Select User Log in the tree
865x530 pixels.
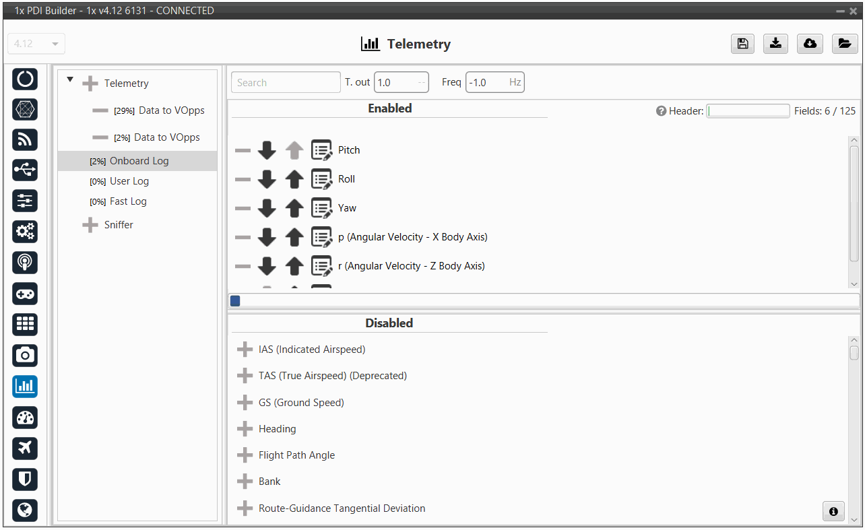click(129, 181)
